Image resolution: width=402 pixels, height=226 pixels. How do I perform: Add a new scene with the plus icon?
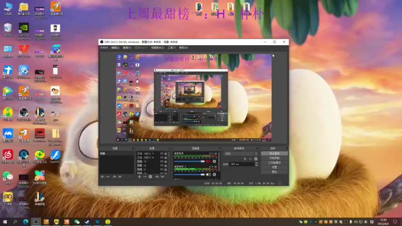[103, 177]
